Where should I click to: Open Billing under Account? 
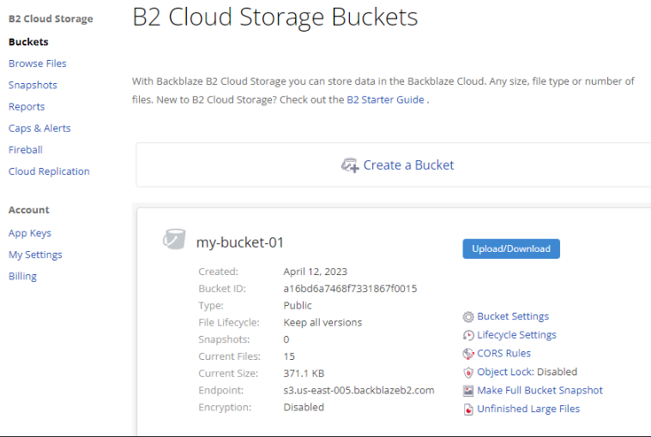coord(22,276)
